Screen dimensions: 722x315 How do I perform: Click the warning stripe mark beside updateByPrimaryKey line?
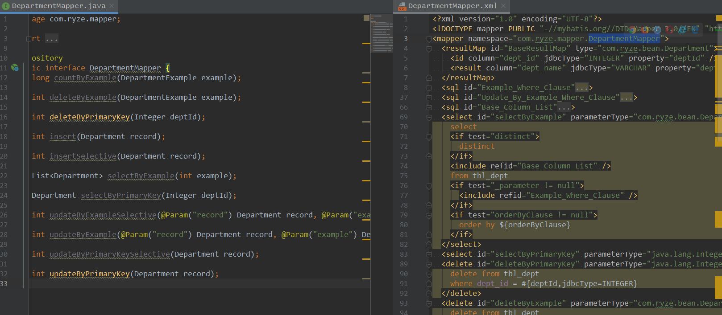pos(366,278)
